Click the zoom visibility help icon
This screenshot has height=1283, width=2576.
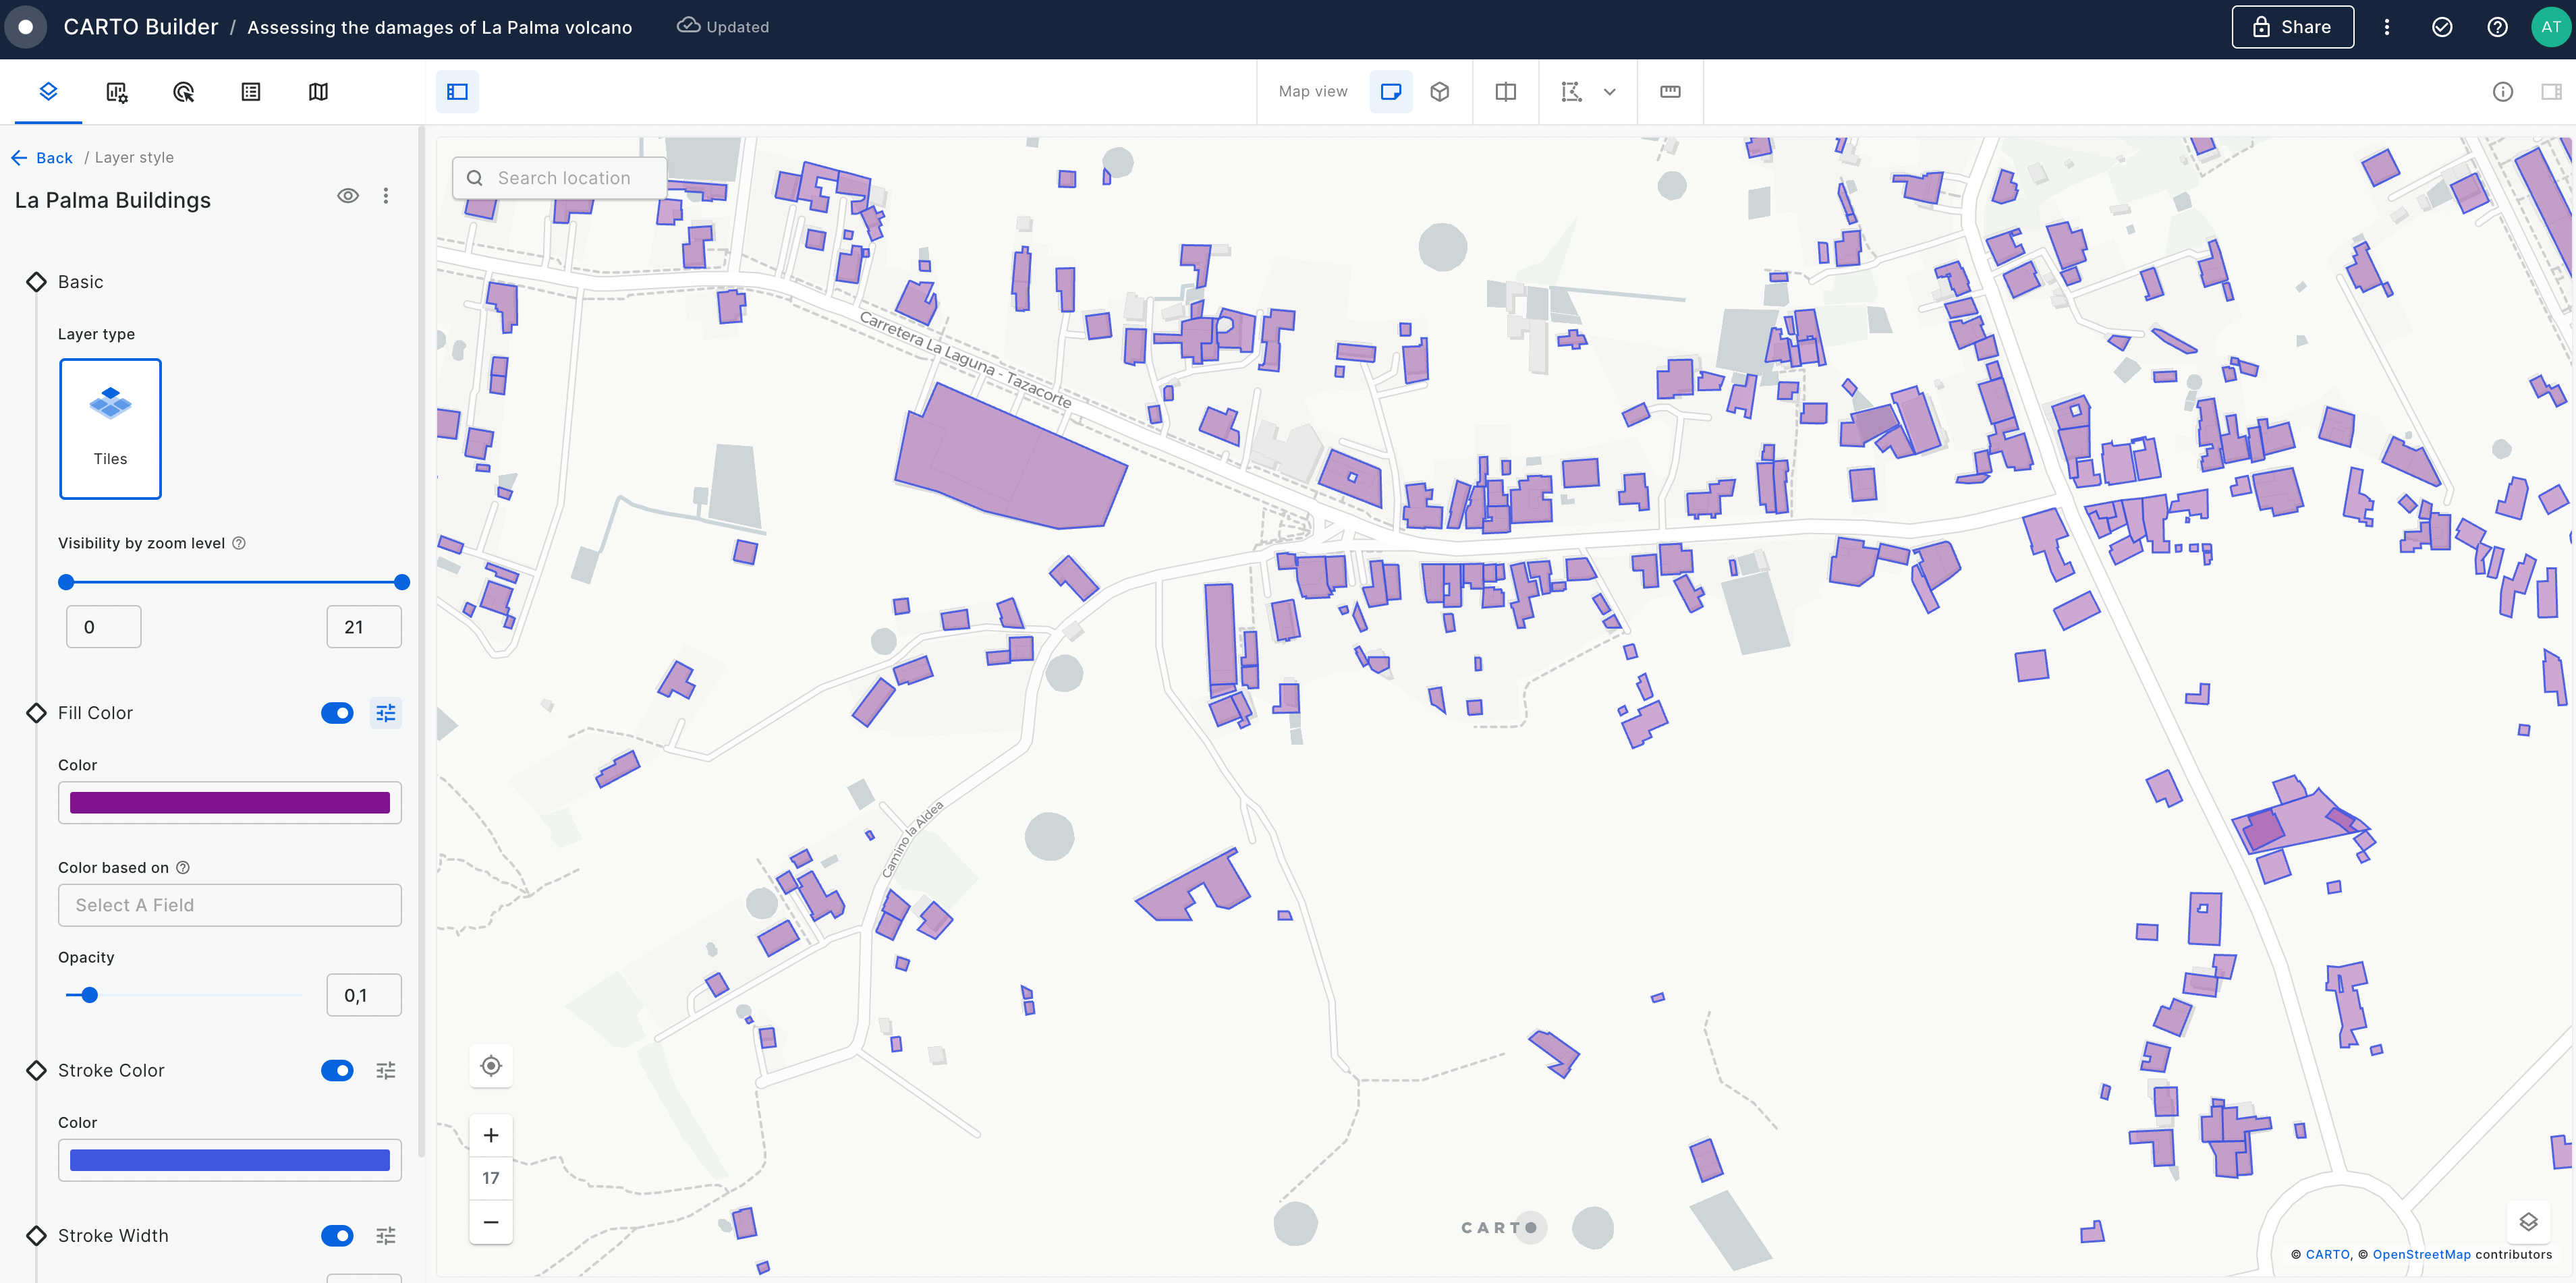point(239,543)
